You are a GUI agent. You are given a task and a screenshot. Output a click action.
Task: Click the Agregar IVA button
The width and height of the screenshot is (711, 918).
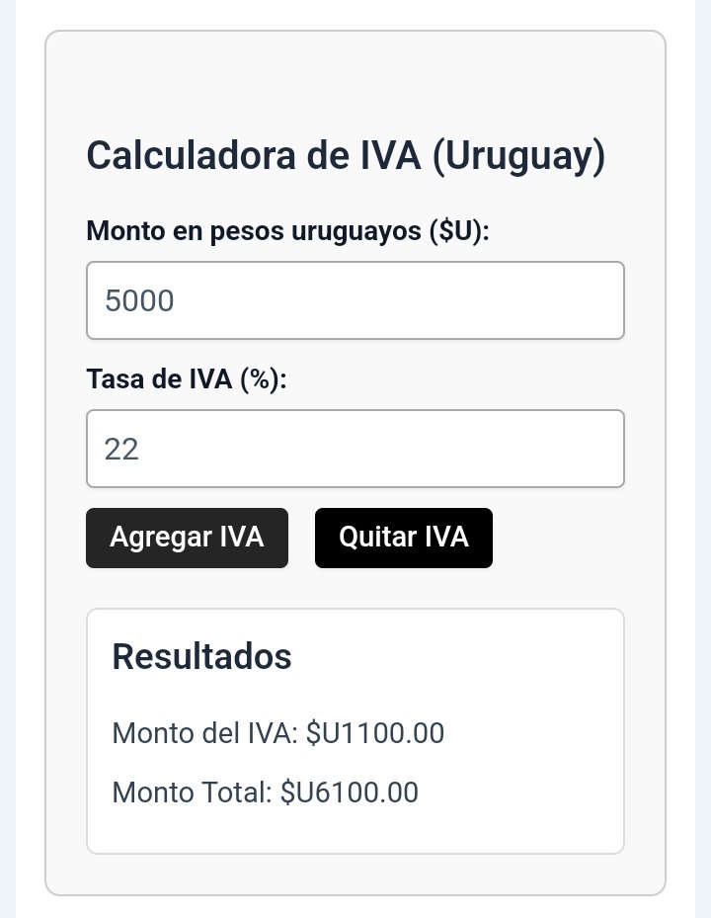(187, 538)
